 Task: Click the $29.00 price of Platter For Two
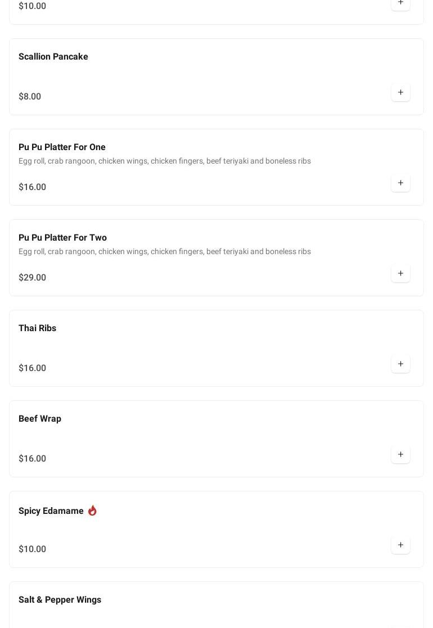(32, 278)
